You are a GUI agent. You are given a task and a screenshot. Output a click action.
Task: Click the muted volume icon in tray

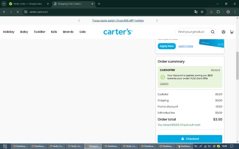click(209, 146)
